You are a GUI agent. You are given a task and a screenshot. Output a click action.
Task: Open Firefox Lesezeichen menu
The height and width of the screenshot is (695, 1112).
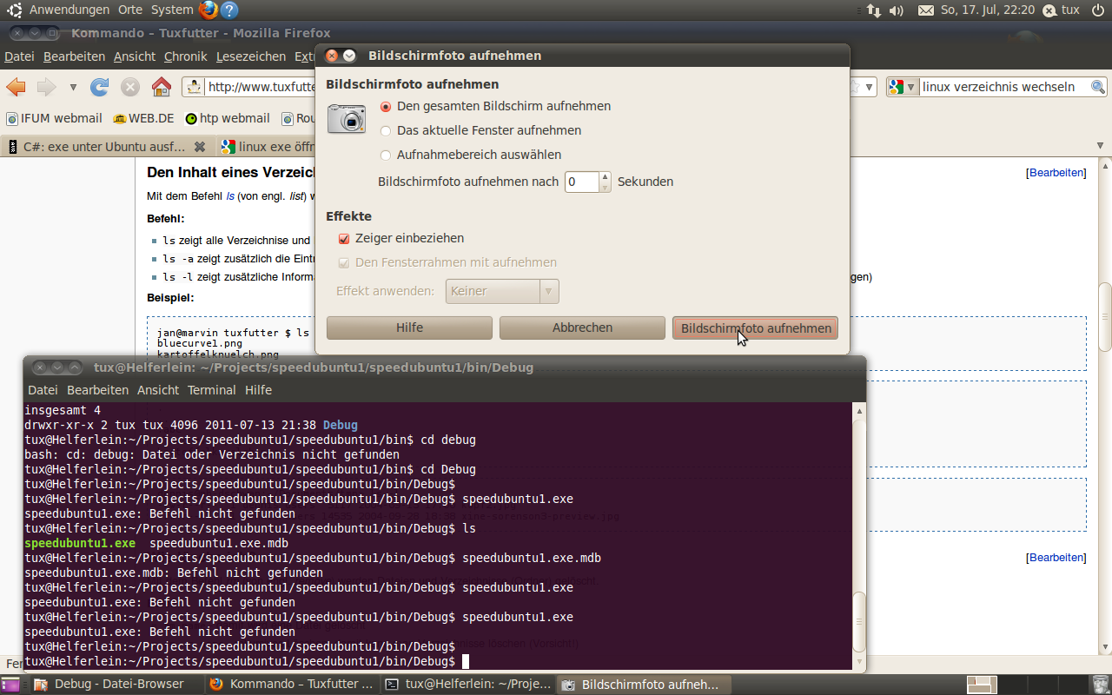pyautogui.click(x=251, y=56)
